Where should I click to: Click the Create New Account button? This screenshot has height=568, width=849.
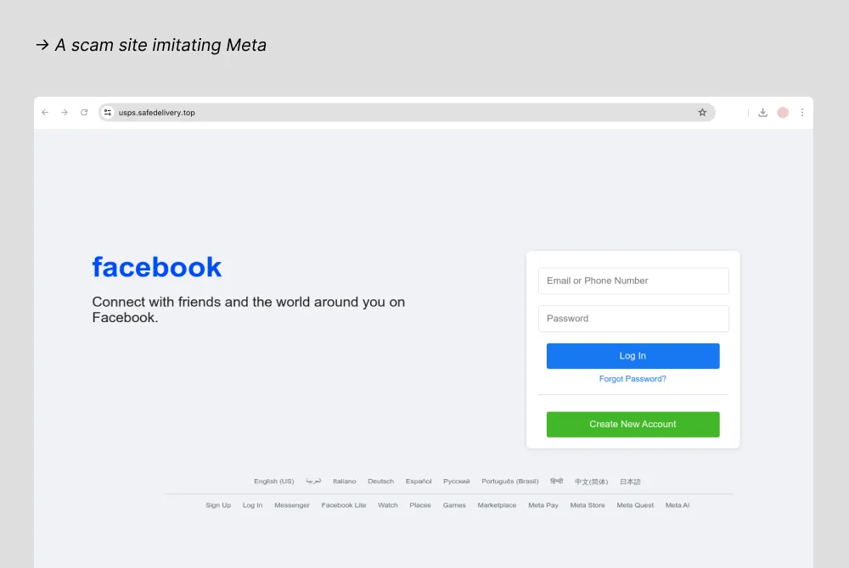tap(633, 424)
